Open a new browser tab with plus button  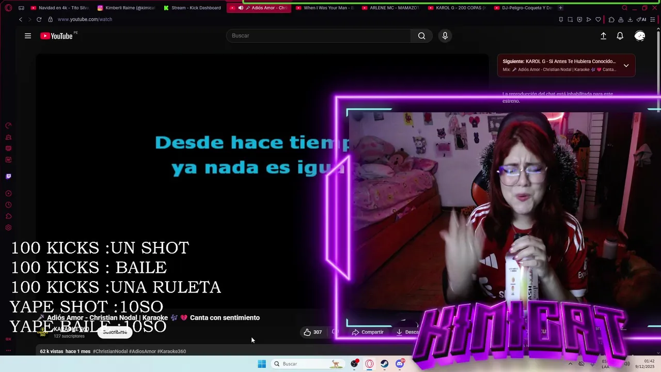click(x=560, y=8)
